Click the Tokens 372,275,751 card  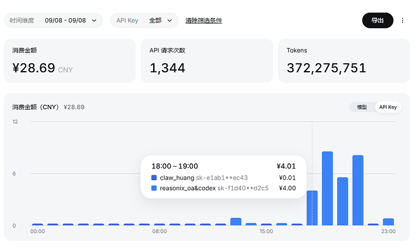(344, 61)
